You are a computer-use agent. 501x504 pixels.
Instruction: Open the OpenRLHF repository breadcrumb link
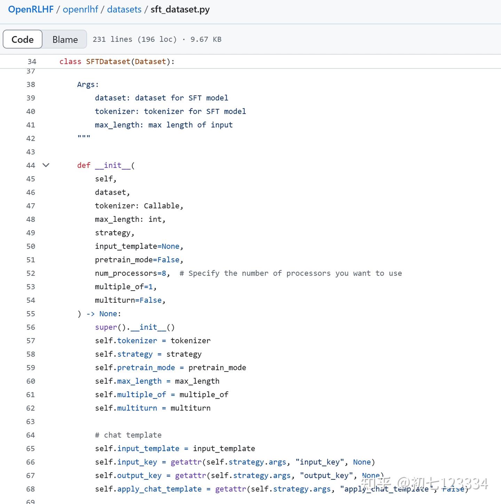click(x=31, y=9)
